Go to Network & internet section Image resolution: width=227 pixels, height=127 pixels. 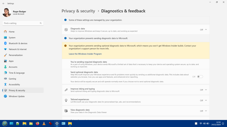point(18,49)
